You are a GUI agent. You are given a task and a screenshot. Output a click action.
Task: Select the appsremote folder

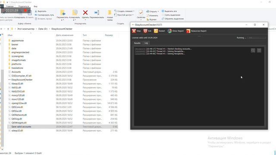coord(18,40)
